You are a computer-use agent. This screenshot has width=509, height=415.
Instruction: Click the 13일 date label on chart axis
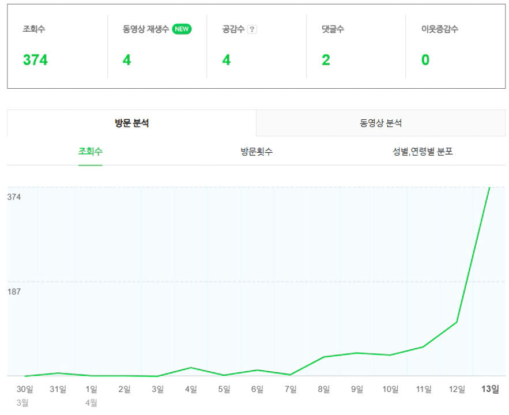(490, 390)
